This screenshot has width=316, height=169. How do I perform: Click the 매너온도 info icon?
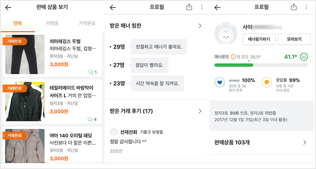tap(233, 57)
